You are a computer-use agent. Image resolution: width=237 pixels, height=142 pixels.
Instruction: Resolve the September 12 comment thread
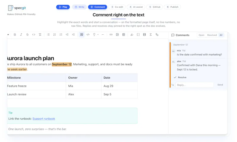click(x=180, y=77)
